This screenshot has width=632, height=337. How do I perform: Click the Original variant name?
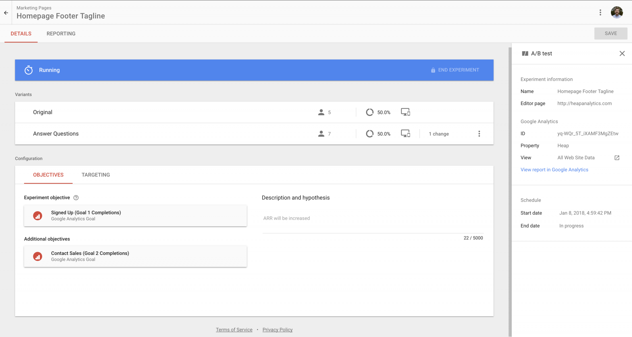(43, 112)
